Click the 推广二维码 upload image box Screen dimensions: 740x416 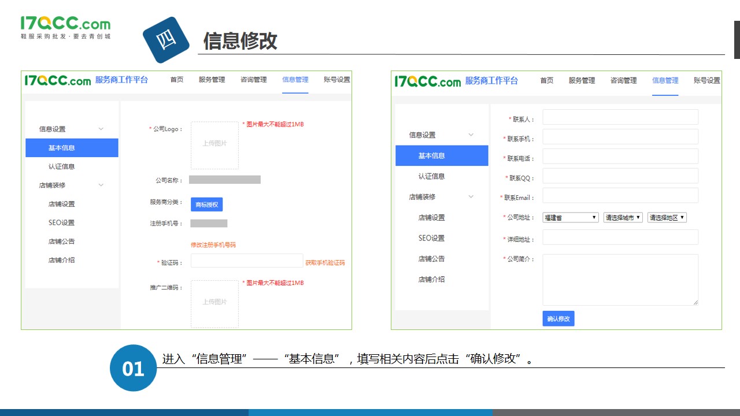click(214, 303)
